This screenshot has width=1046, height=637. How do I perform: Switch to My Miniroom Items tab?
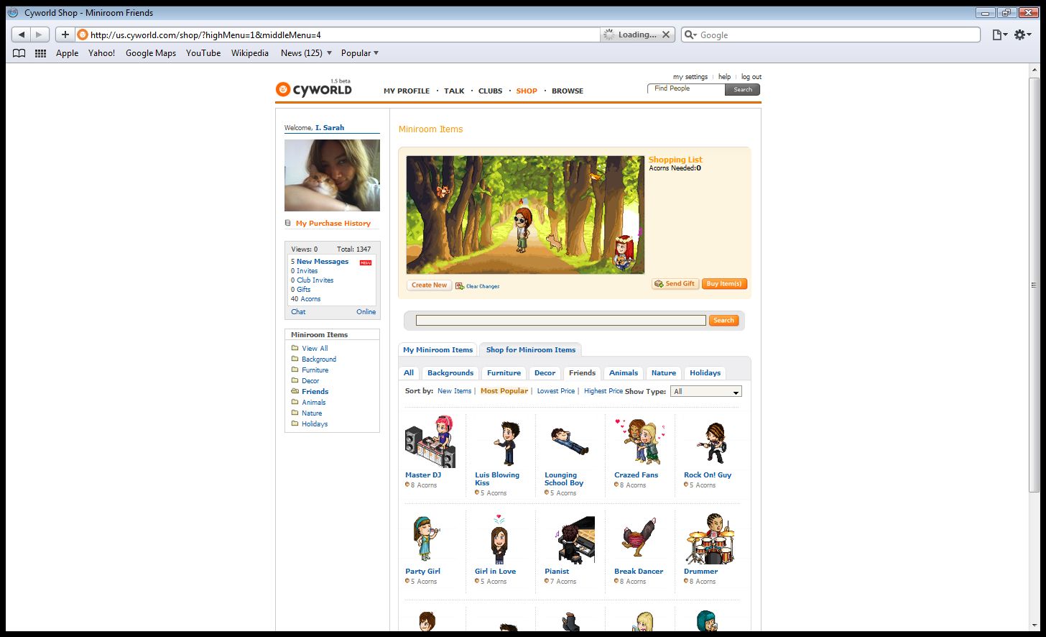click(438, 350)
